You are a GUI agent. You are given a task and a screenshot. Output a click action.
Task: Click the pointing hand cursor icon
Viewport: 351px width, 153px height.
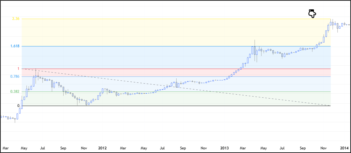pos(312,13)
